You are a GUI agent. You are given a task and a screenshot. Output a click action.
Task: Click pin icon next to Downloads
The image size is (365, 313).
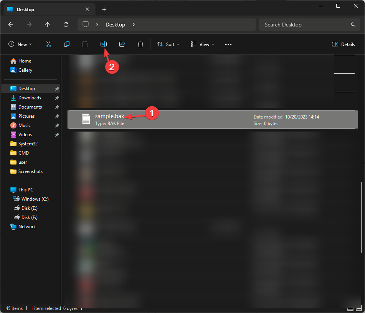pos(57,98)
